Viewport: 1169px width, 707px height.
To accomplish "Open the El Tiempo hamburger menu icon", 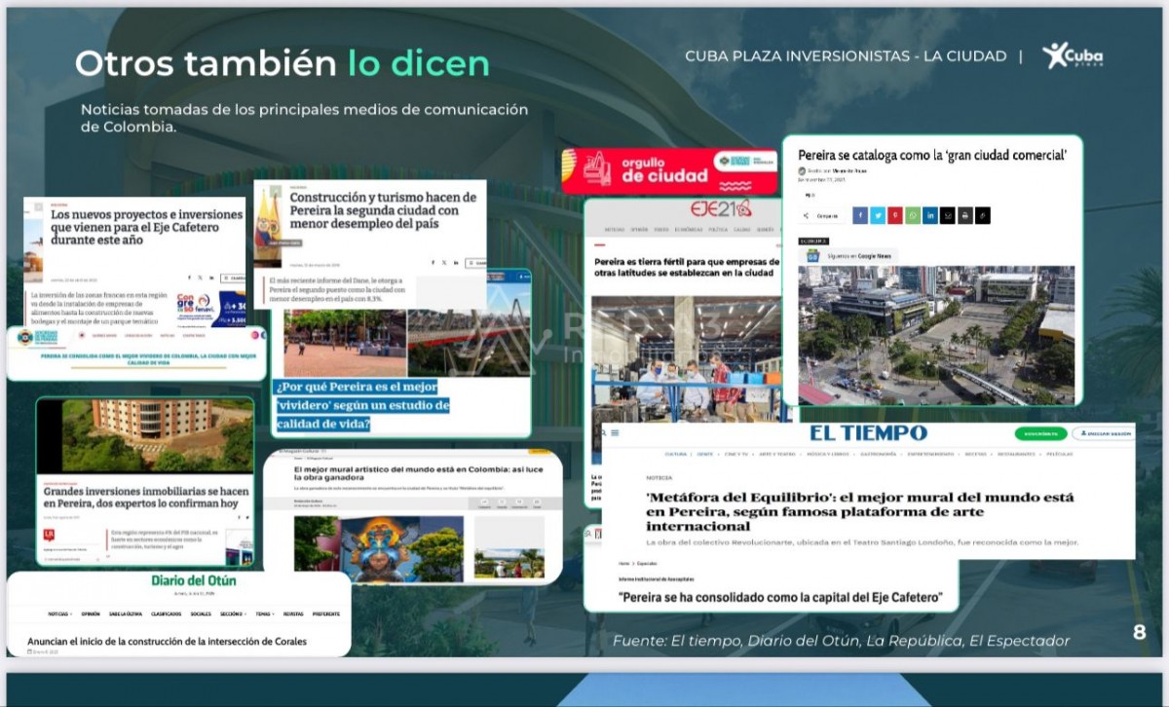I will (x=616, y=432).
